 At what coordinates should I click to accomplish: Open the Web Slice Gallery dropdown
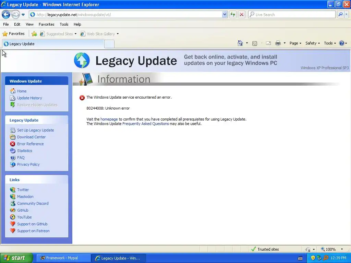click(x=100, y=34)
